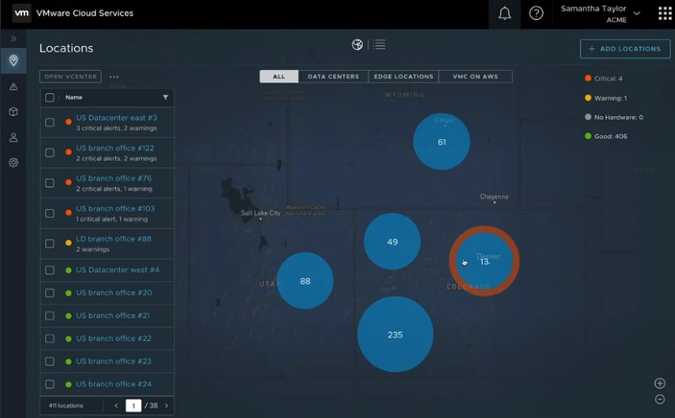675x418 pixels.
Task: Click the Name column header
Action: click(74, 98)
